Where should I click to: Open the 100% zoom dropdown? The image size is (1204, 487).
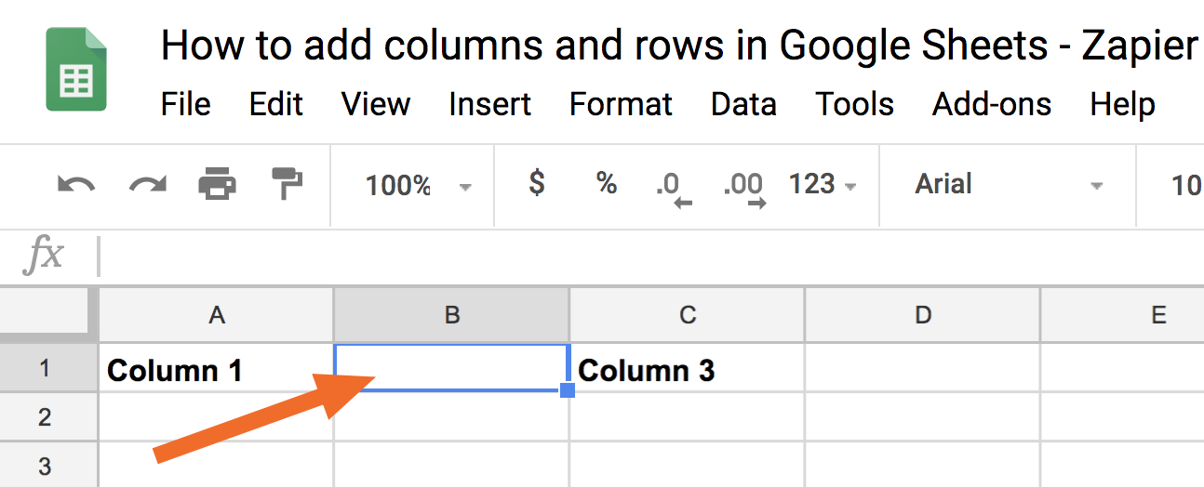click(x=418, y=185)
